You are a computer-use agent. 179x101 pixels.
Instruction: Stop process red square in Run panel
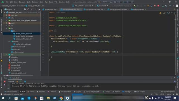point(5,81)
